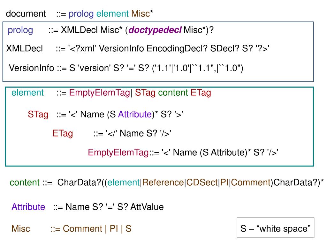Click the red STag rule label

point(38,115)
